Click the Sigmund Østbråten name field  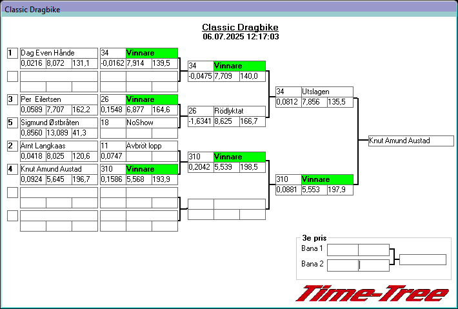tap(59, 123)
